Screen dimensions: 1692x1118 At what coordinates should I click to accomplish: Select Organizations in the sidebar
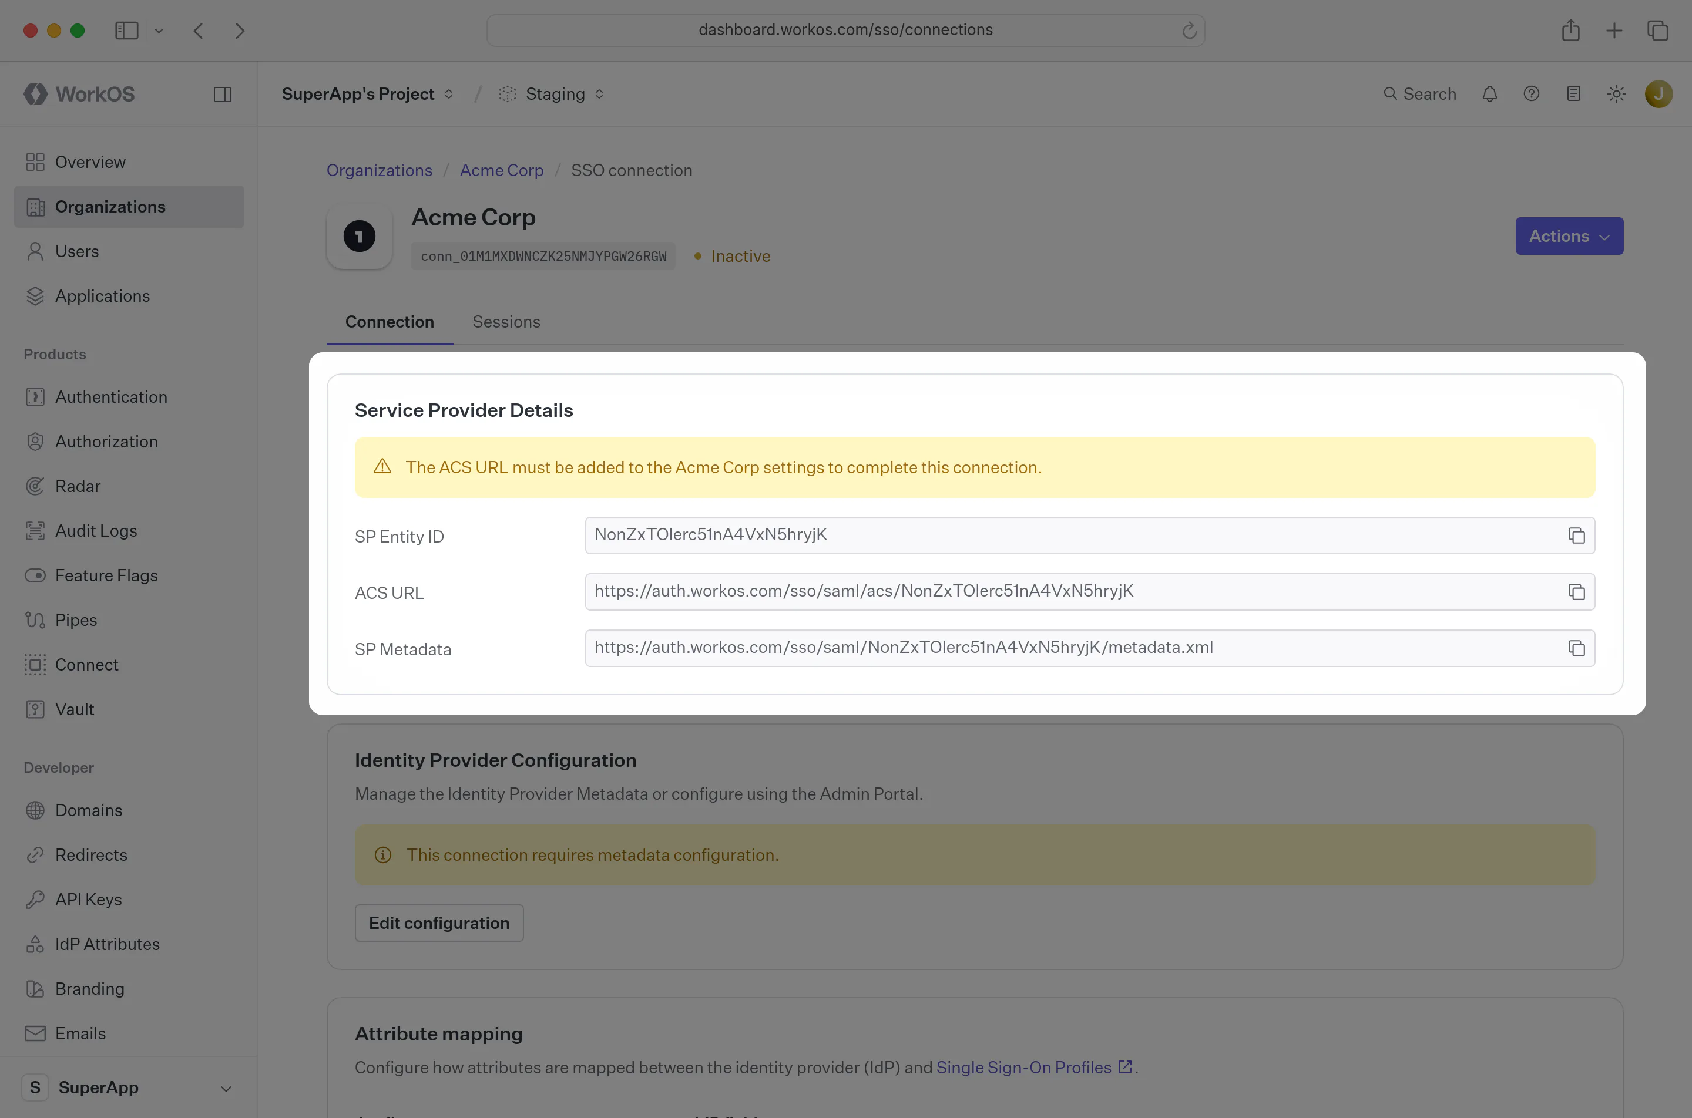pyautogui.click(x=129, y=207)
